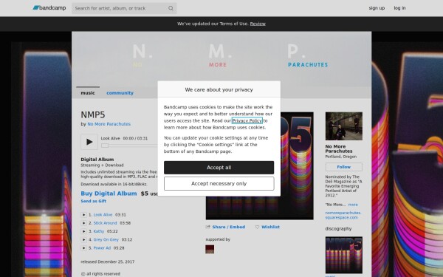Review the updated Terms of Use
Image resolution: width=443 pixels, height=277 pixels.
pos(258,24)
